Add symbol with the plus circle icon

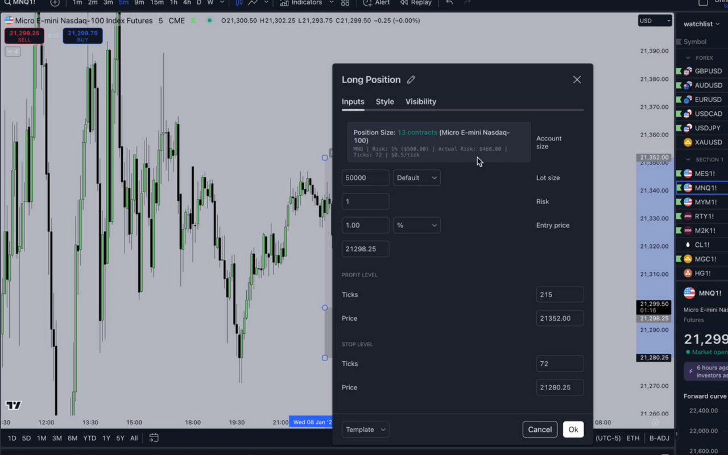tap(55, 2)
